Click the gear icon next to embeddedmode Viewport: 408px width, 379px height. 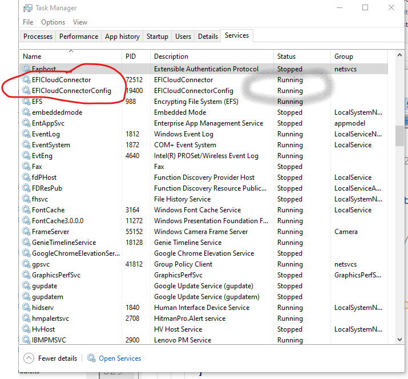26,112
